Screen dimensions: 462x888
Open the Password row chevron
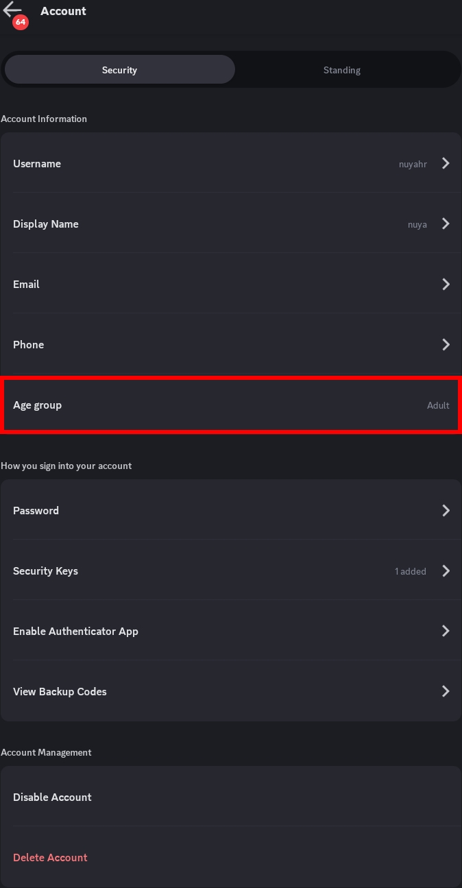click(x=446, y=510)
